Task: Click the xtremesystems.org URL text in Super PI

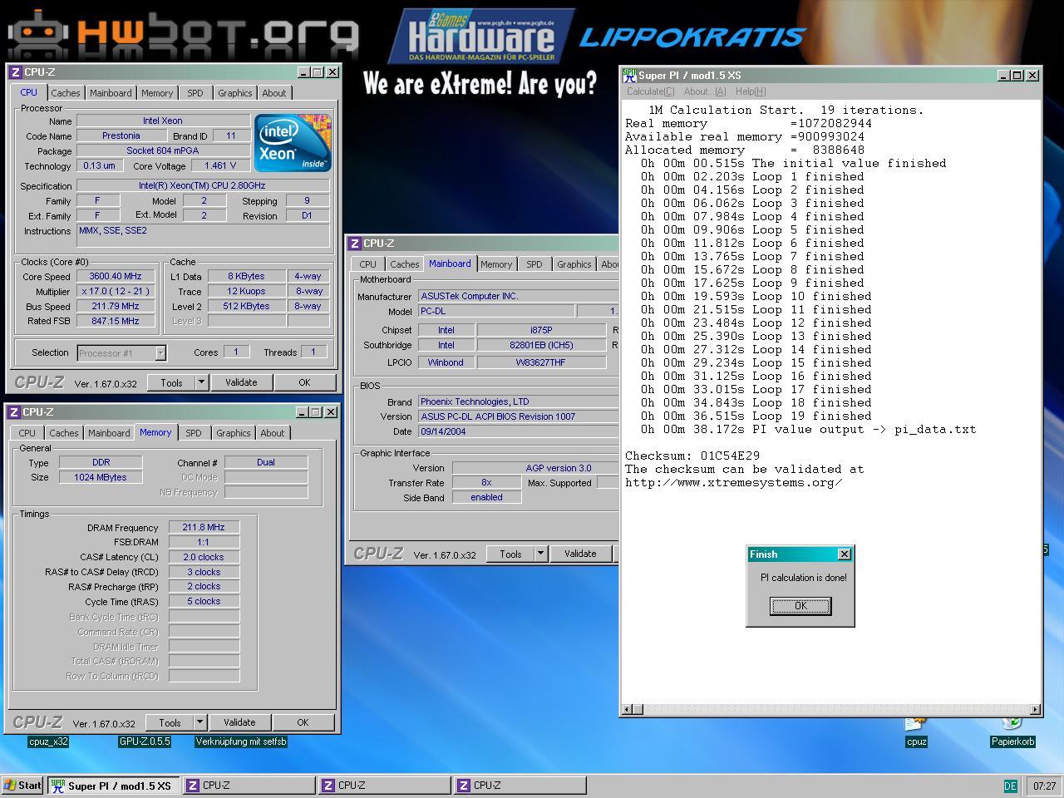Action: tap(733, 482)
